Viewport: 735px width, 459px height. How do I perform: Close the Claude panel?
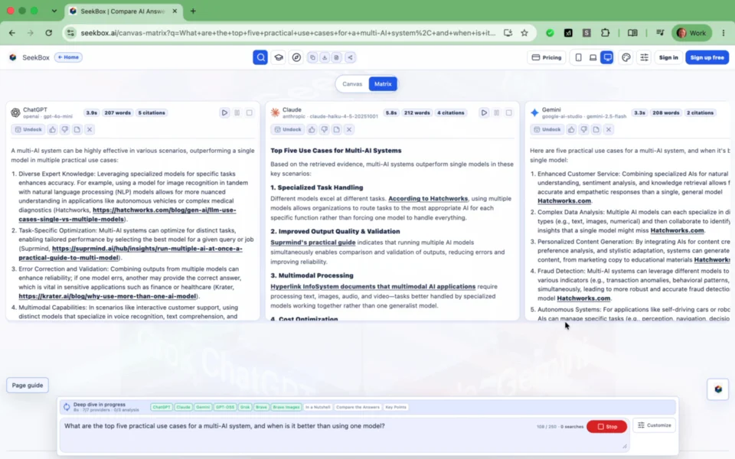pyautogui.click(x=349, y=129)
